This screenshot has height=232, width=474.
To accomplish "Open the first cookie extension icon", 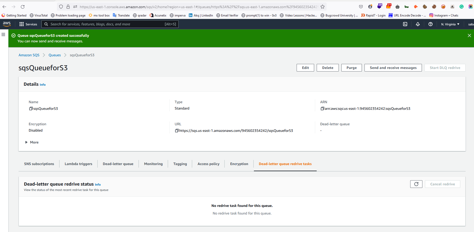I will [x=425, y=7].
